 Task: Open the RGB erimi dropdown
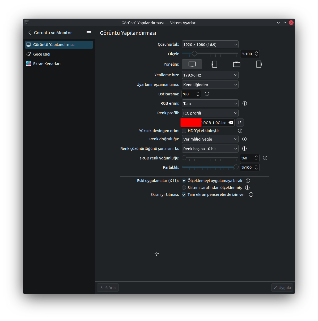point(210,103)
